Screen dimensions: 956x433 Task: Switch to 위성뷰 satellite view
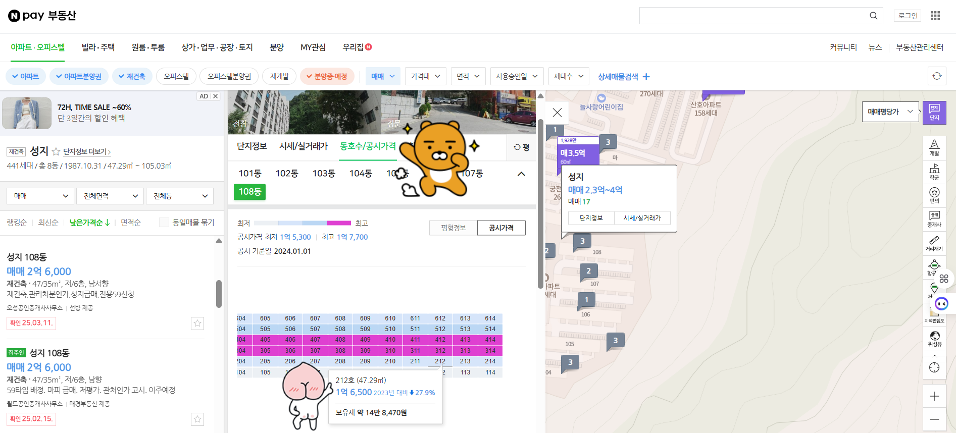934,339
